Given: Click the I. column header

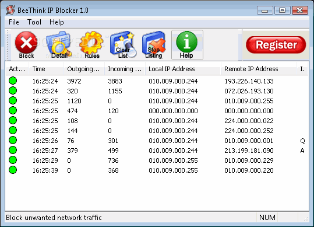Looking at the screenshot, I should pyautogui.click(x=302, y=69).
